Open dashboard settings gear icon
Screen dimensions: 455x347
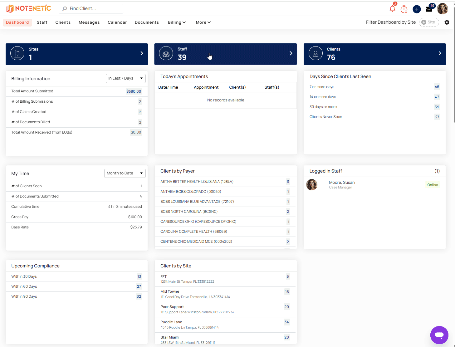[x=447, y=22]
